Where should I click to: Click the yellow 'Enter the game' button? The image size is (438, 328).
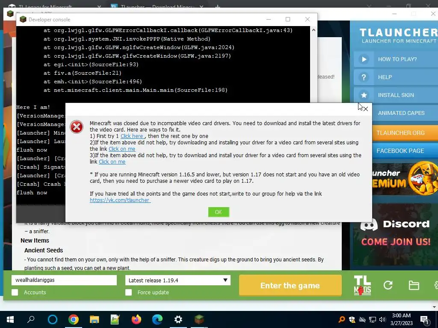(x=290, y=285)
